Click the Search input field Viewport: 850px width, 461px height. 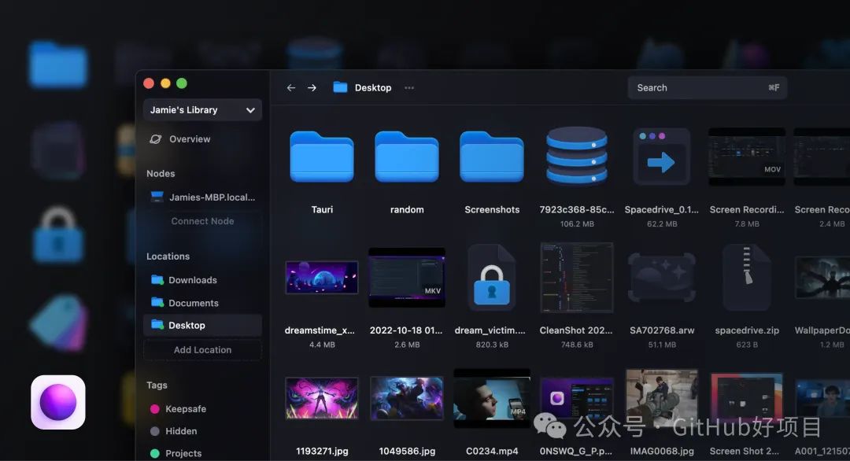point(708,88)
